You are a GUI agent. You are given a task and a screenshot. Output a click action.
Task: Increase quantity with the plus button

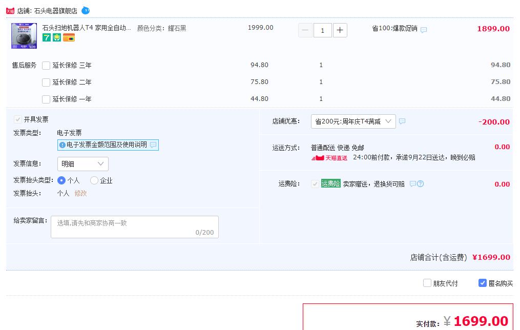click(x=340, y=30)
